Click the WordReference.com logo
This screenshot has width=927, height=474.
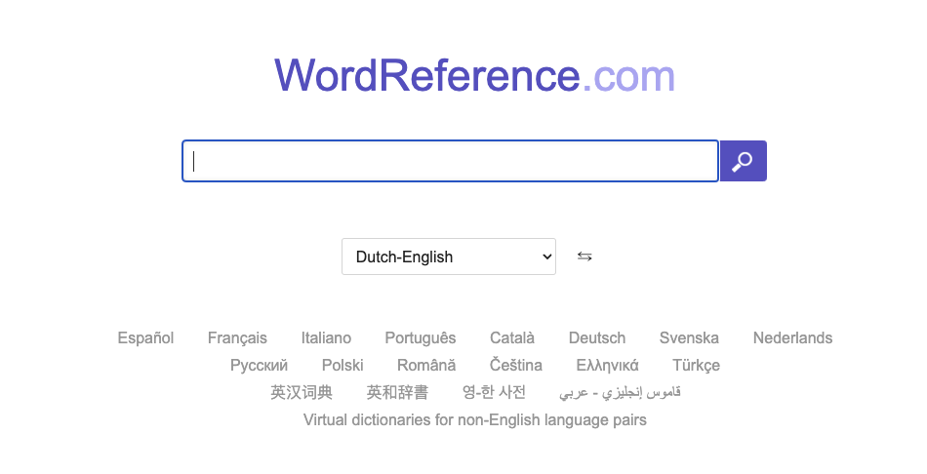point(475,75)
